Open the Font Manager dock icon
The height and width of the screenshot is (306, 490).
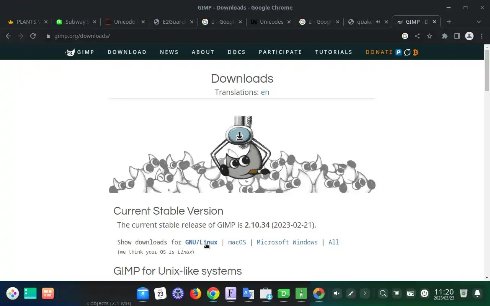pyautogui.click(x=231, y=293)
